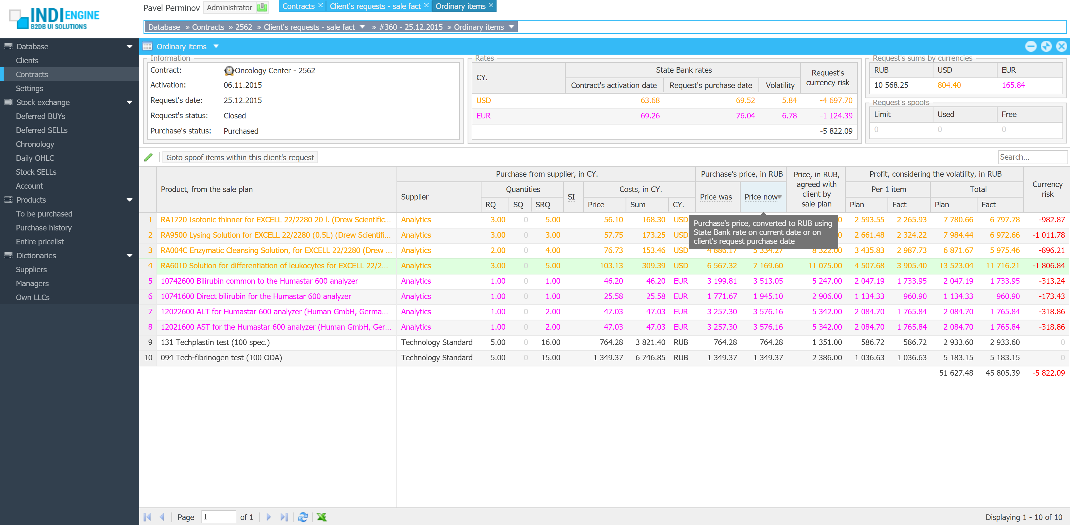Open Purchase history in sidebar
This screenshot has height=525, width=1070.
(x=44, y=228)
